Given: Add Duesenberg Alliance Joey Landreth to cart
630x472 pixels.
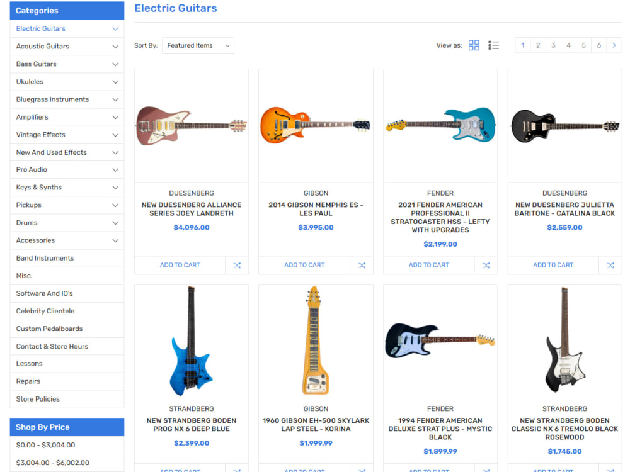Looking at the screenshot, I should point(180,266).
